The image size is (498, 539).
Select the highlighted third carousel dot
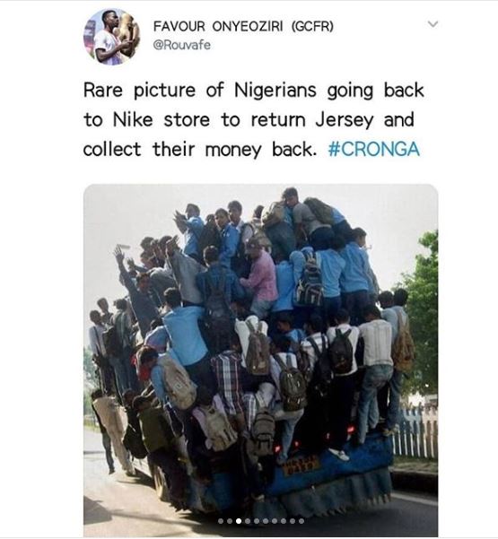coord(239,521)
